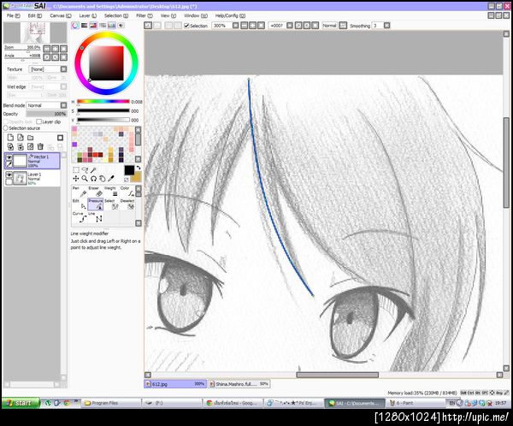Toggle the swatches panel button
This screenshot has width=513, height=426.
coord(112,25)
